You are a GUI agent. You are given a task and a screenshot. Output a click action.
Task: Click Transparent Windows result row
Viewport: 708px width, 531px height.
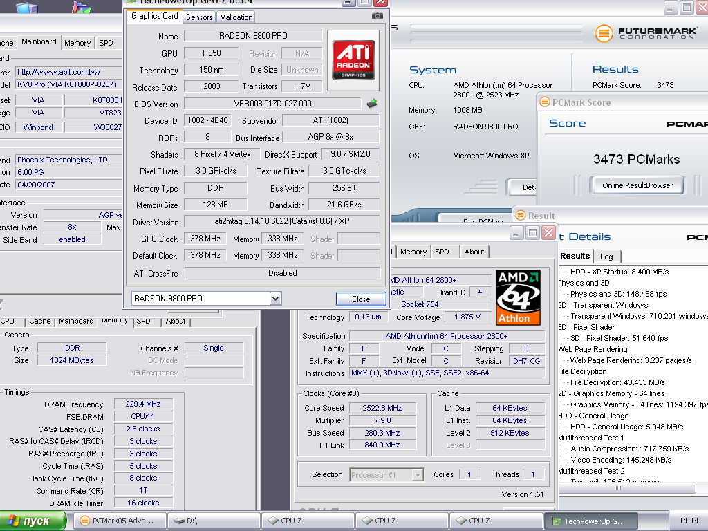click(639, 316)
